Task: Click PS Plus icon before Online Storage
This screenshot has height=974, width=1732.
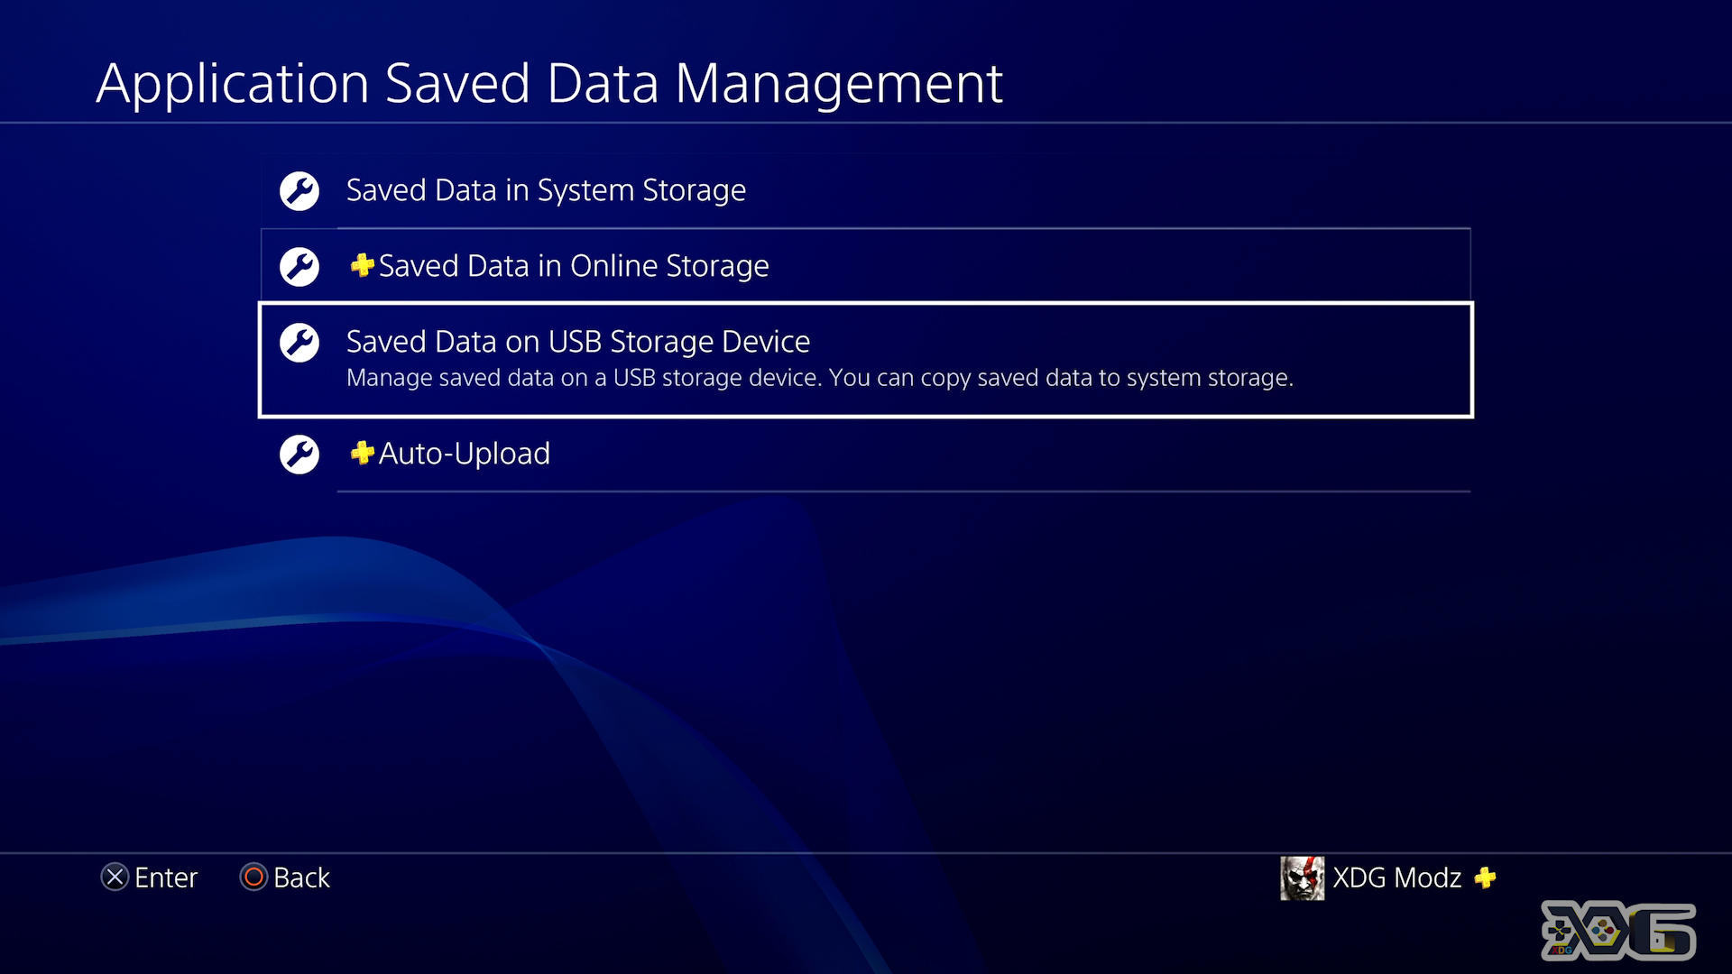Action: [363, 265]
